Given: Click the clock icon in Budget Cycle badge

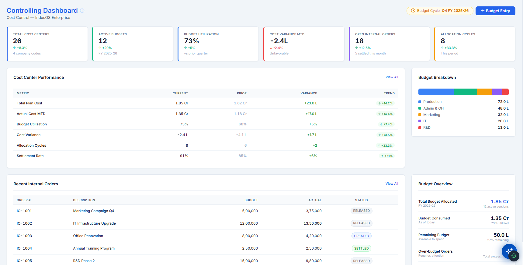Looking at the screenshot, I should click(413, 11).
